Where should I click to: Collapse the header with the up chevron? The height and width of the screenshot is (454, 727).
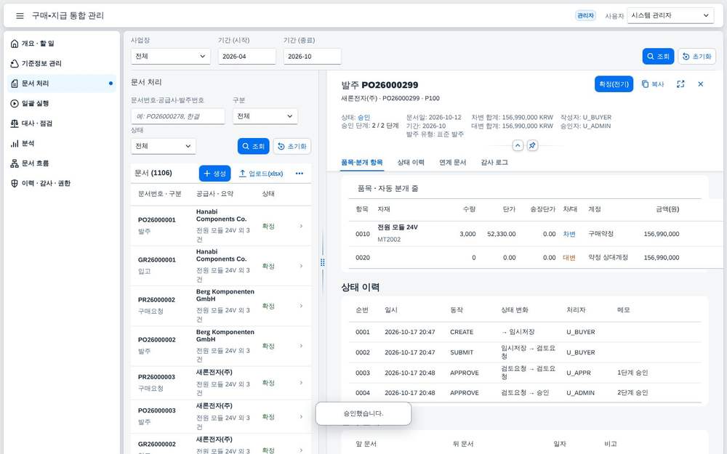click(518, 145)
